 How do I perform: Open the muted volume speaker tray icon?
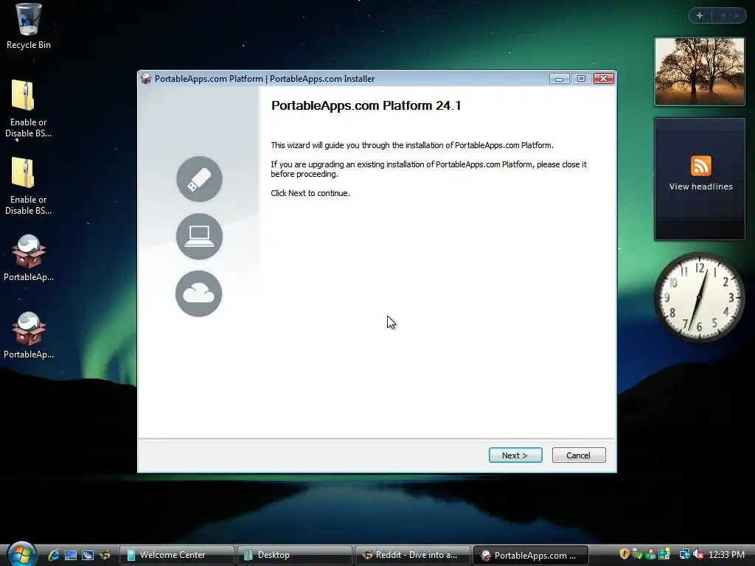click(698, 554)
